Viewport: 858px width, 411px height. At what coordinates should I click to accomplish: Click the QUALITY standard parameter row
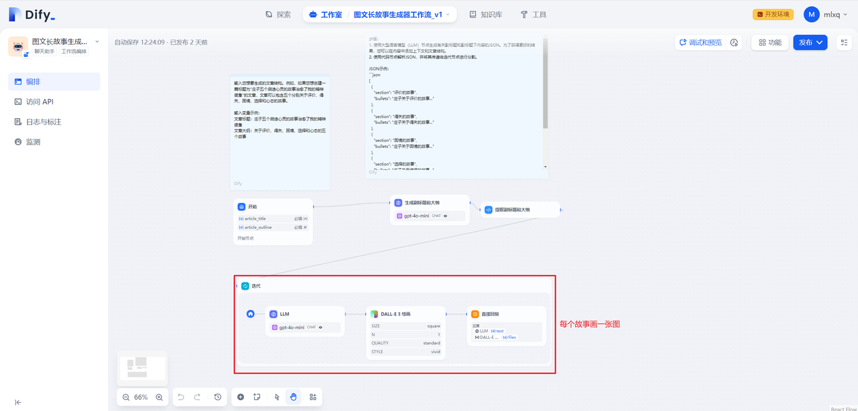[406, 343]
